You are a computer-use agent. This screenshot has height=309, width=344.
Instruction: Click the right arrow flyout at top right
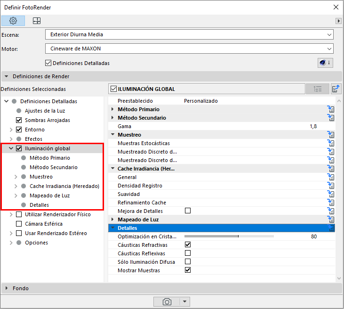coord(338,21)
